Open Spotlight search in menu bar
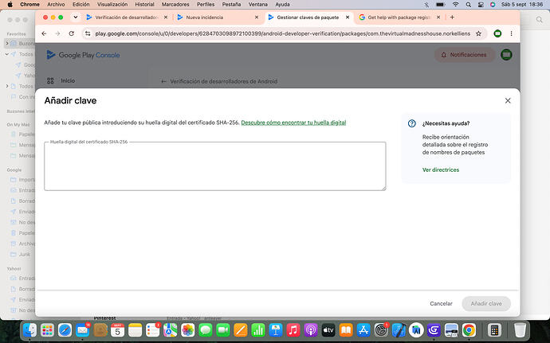550x343 pixels. pyautogui.click(x=468, y=5)
